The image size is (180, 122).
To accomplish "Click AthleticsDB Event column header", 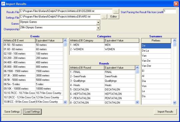I will coord(19,41).
